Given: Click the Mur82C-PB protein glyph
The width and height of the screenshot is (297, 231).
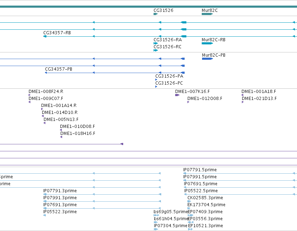Looking at the screenshot, I should point(207,59).
